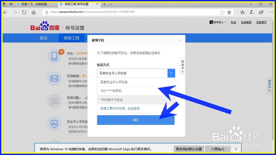The width and height of the screenshot is (276, 155).
Task: Click the orange 荐 badge
Action: [62, 52]
